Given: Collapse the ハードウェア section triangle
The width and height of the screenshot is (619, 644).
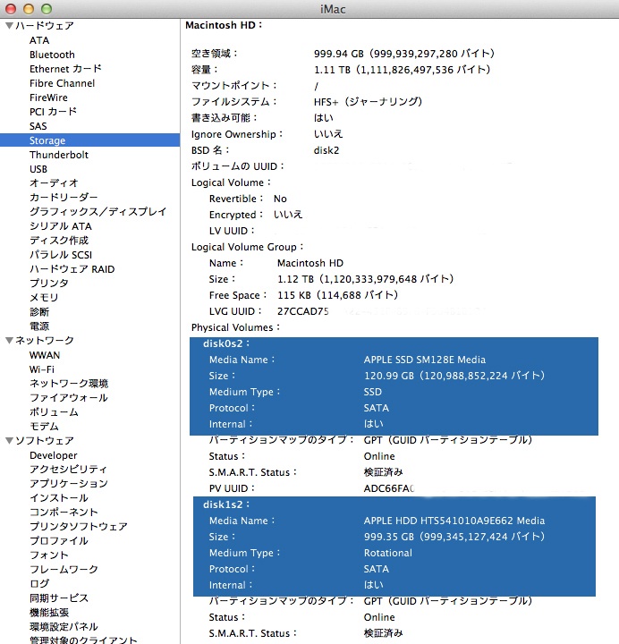Looking at the screenshot, I should coord(10,26).
